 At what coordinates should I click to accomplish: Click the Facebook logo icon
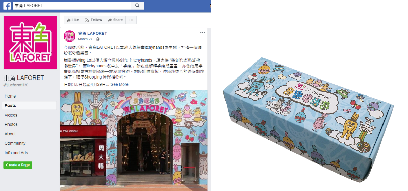click(7, 6)
